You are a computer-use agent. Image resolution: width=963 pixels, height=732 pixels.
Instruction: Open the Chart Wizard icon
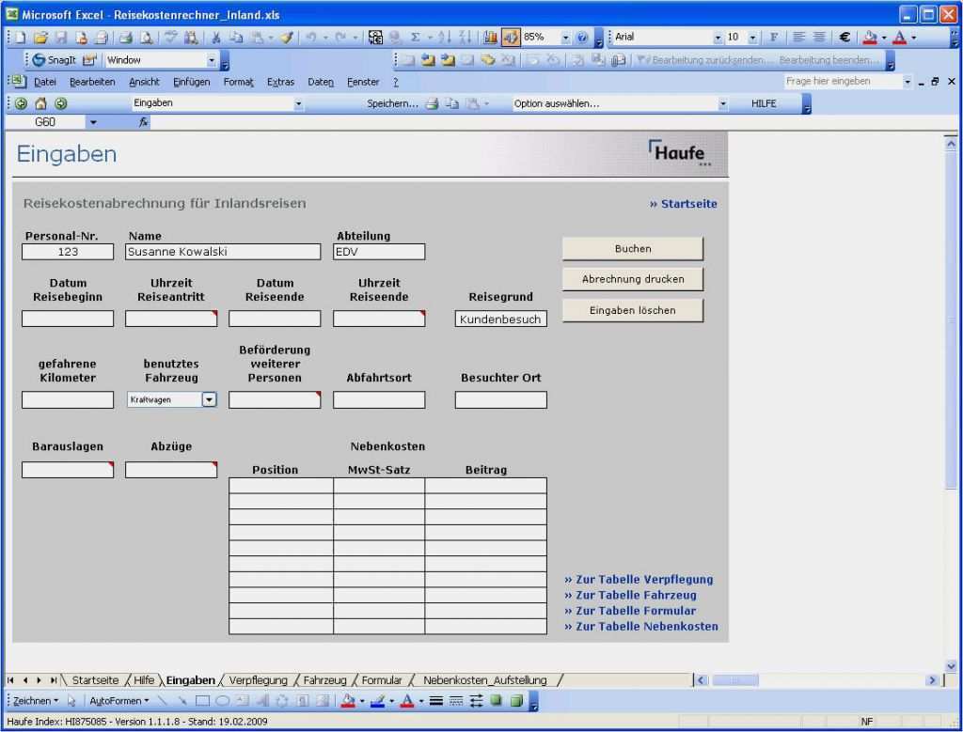(490, 38)
